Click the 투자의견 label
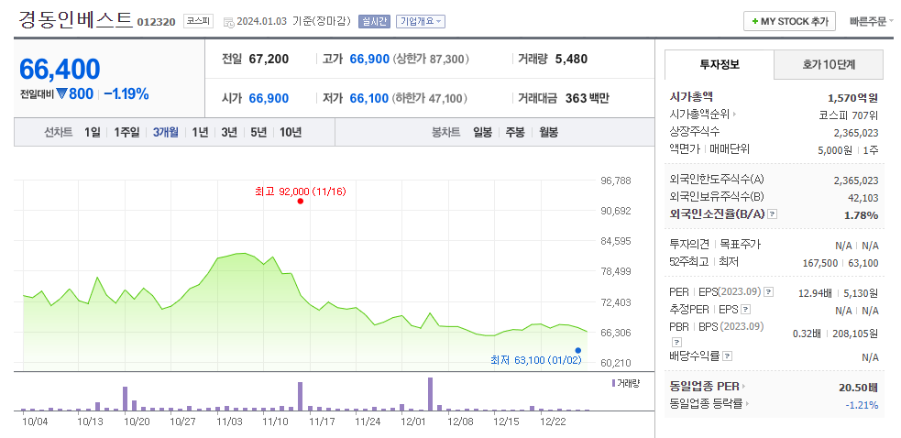This screenshot has height=438, width=901. point(689,245)
